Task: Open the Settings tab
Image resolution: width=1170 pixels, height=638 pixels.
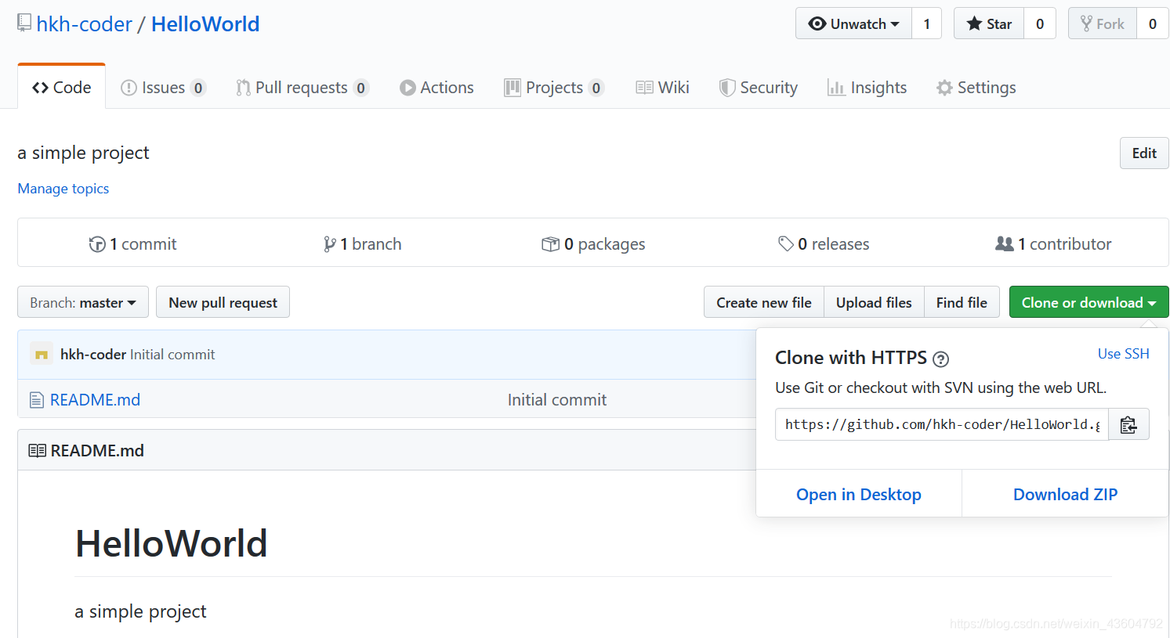Action: coord(976,88)
